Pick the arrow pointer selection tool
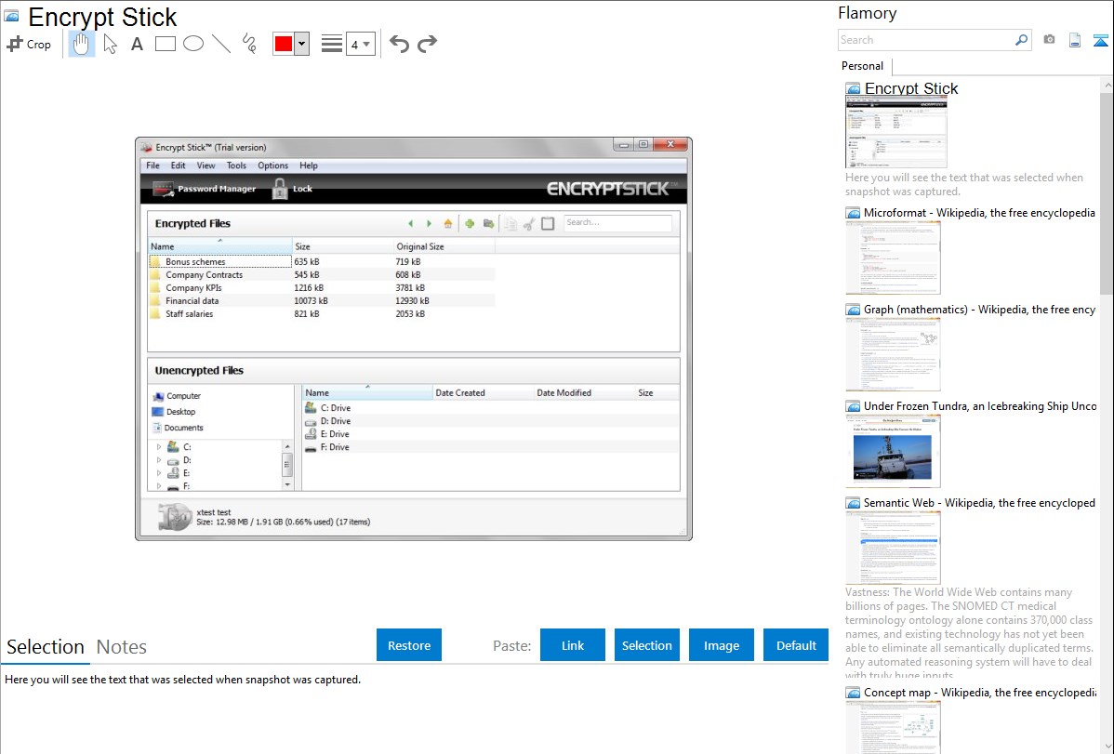The image size is (1114, 754). (x=110, y=44)
